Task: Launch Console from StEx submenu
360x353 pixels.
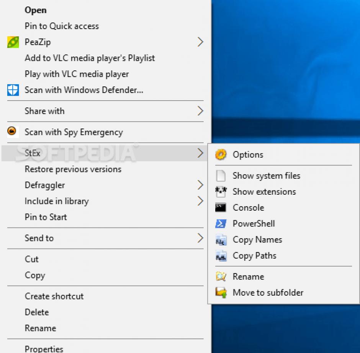Action: (249, 208)
